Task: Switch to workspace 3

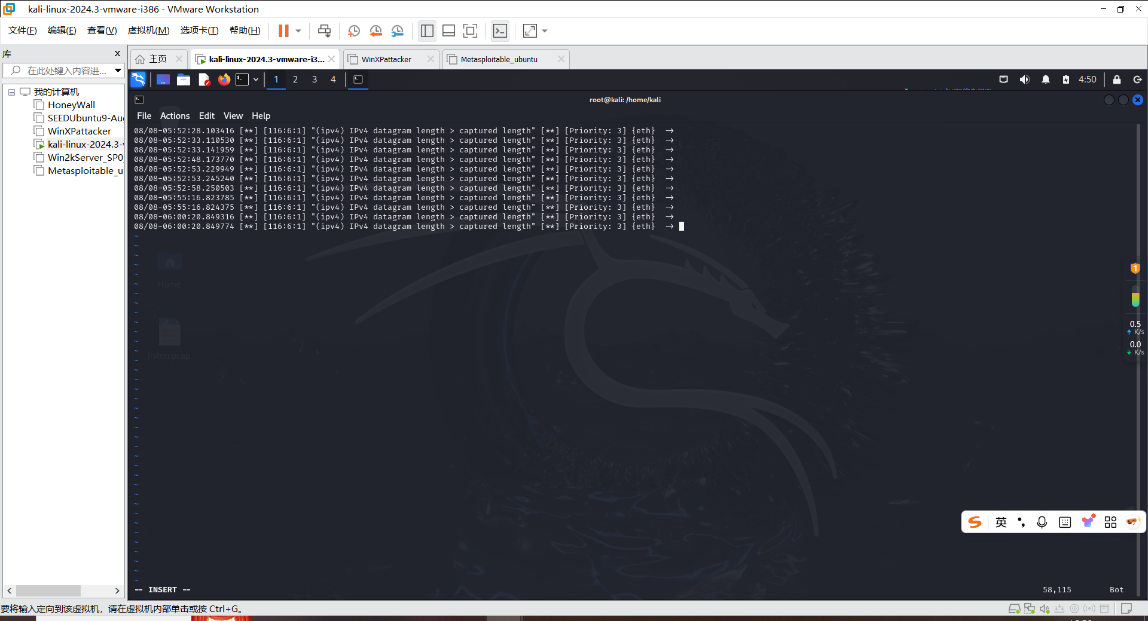Action: pyautogui.click(x=315, y=79)
